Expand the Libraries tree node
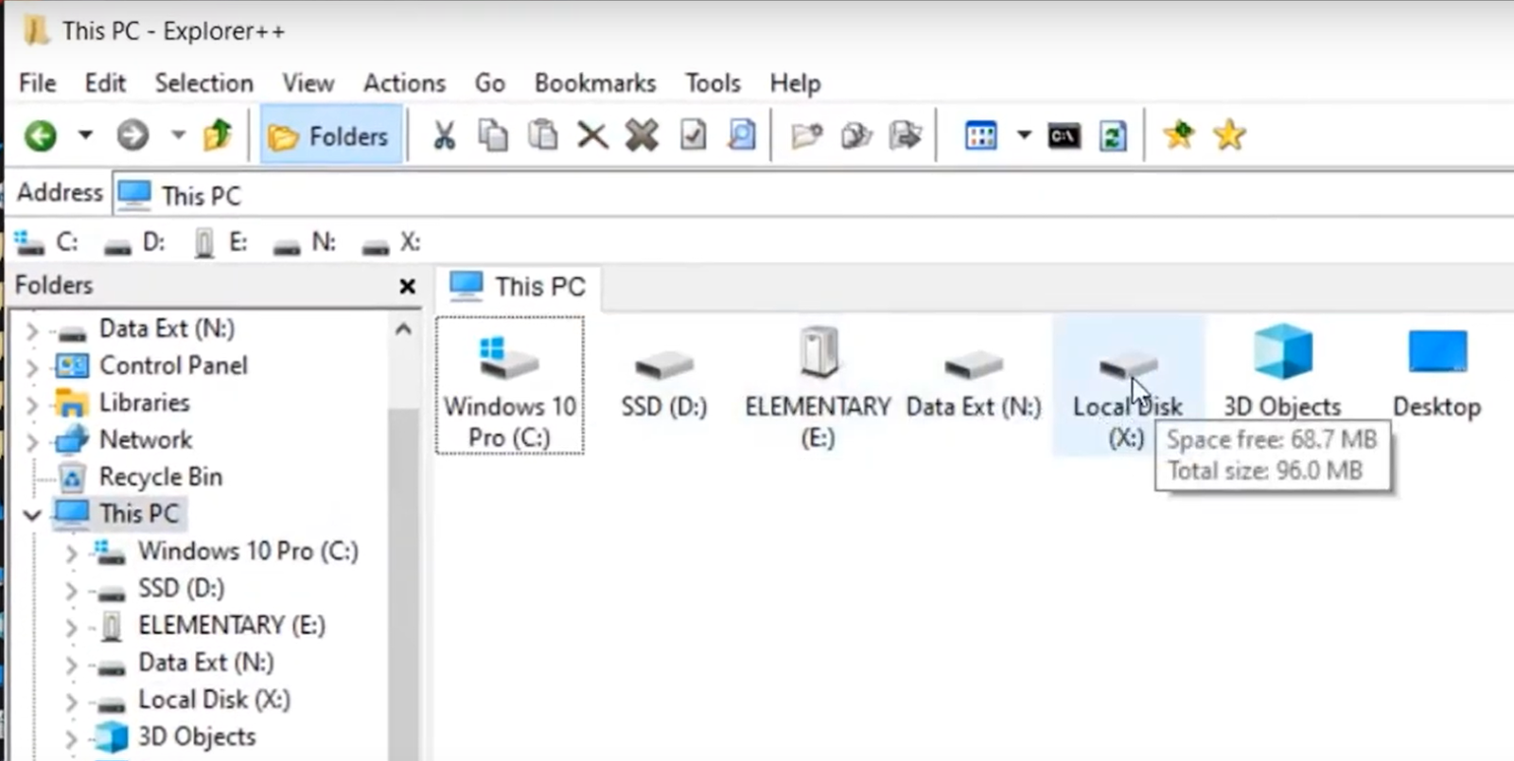 32,405
